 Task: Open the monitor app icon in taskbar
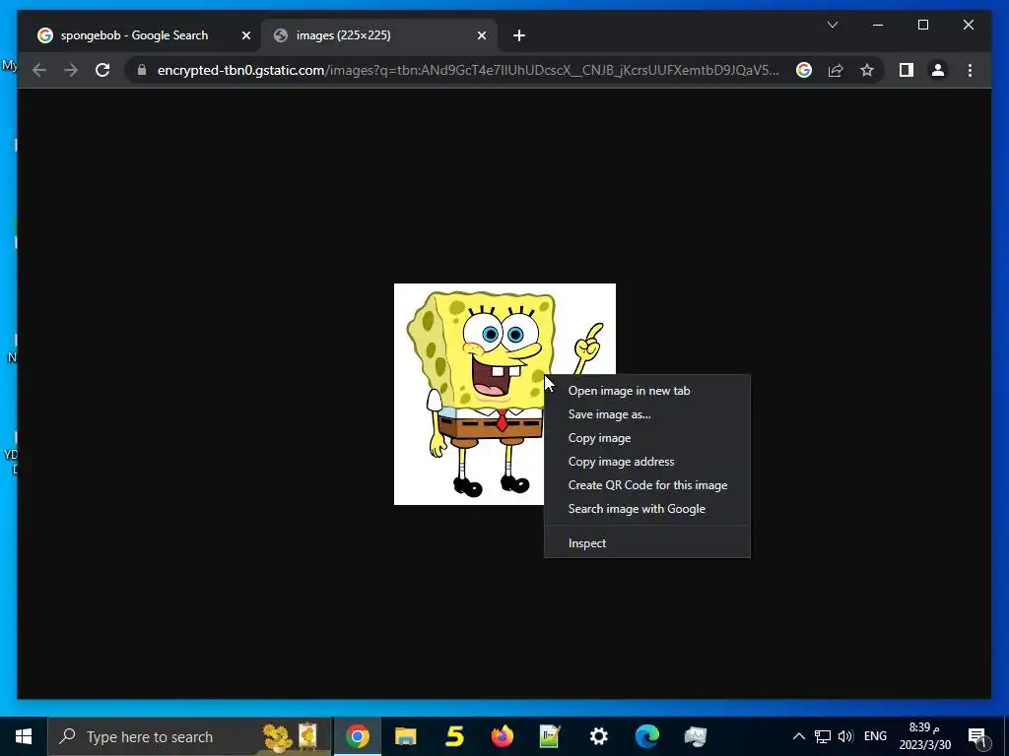coord(696,736)
